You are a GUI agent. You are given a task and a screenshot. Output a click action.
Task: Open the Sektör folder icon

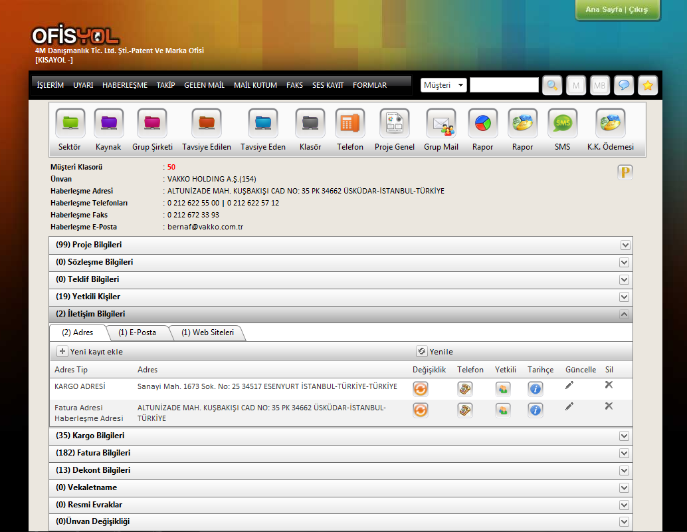pos(70,123)
